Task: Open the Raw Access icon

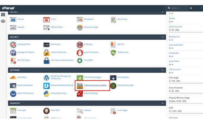Action: pos(113,20)
